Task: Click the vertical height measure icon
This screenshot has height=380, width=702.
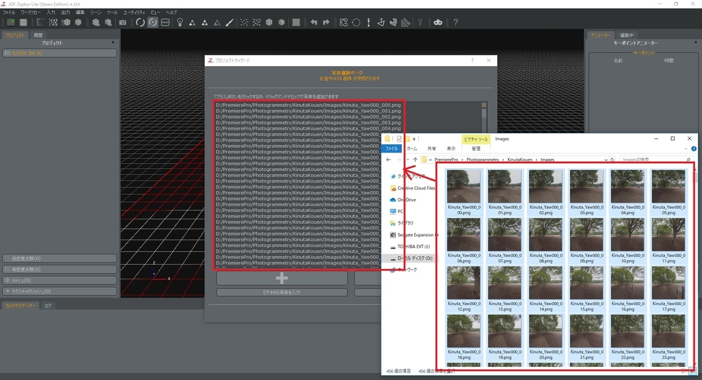Action: [369, 22]
